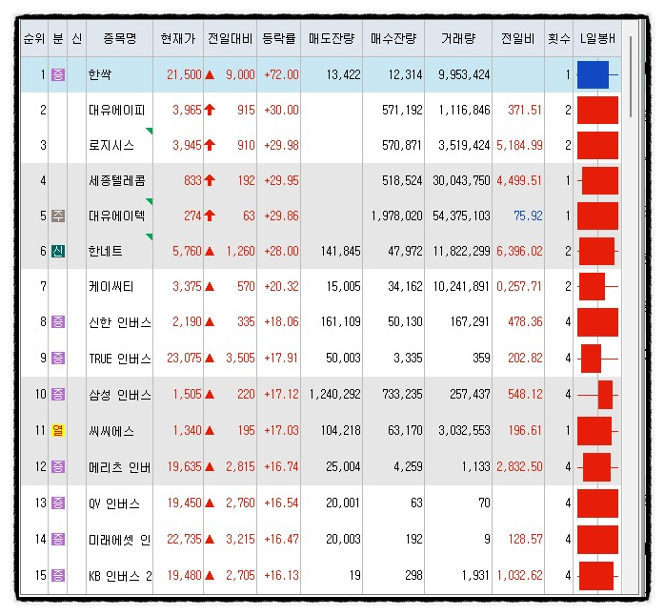Sort by the 매수잔량 column header

point(393,39)
